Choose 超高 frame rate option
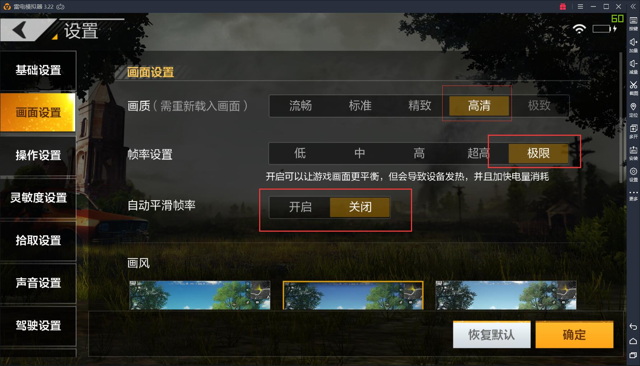Screen dimensions: 640x366 478,153
